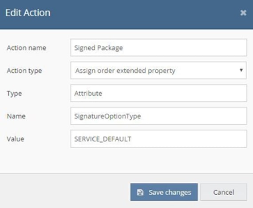This screenshot has width=253, height=208.
Task: Click the empty footer area left of Save changes
Action: (x=64, y=192)
